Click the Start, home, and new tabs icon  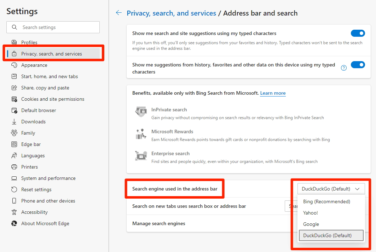pos(14,76)
